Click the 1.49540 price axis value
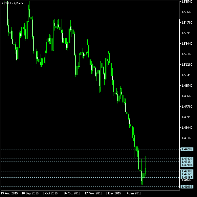 [187, 86]
